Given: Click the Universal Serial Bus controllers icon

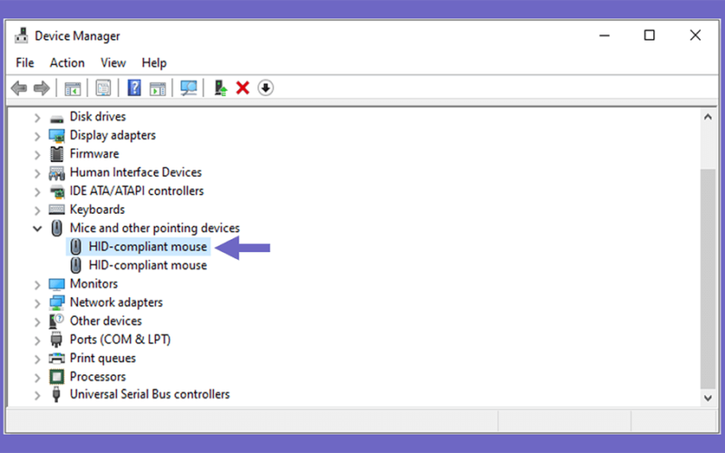Looking at the screenshot, I should pyautogui.click(x=56, y=395).
